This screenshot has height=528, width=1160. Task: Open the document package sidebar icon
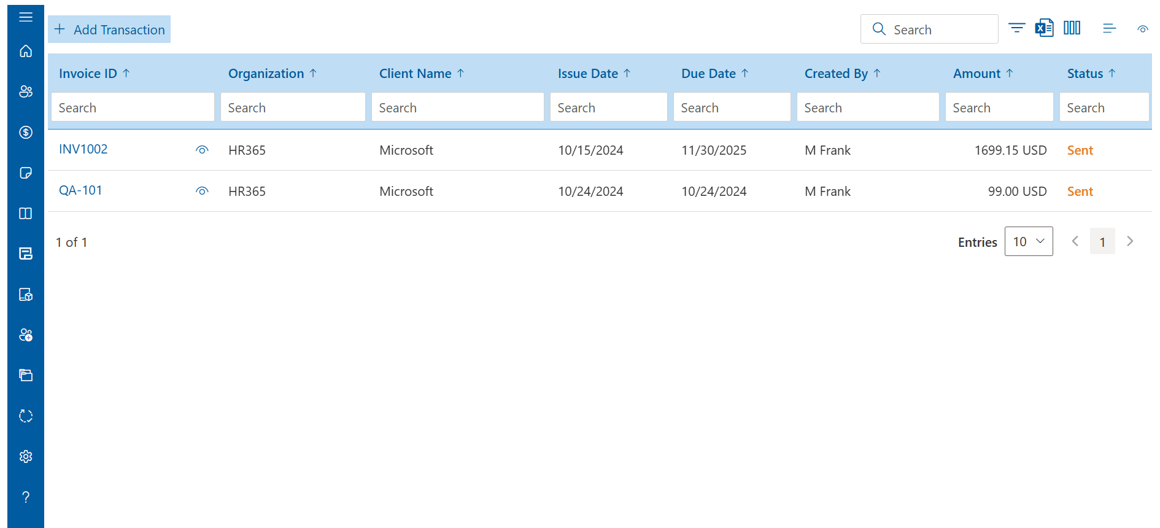tap(26, 295)
